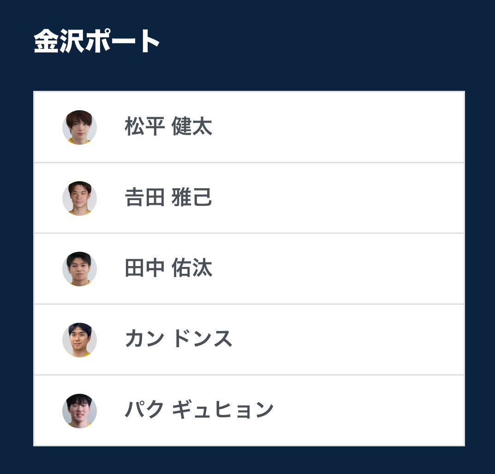Image resolution: width=495 pixels, height=474 pixels.
Task: Click the family name 松平
Action: point(144,126)
